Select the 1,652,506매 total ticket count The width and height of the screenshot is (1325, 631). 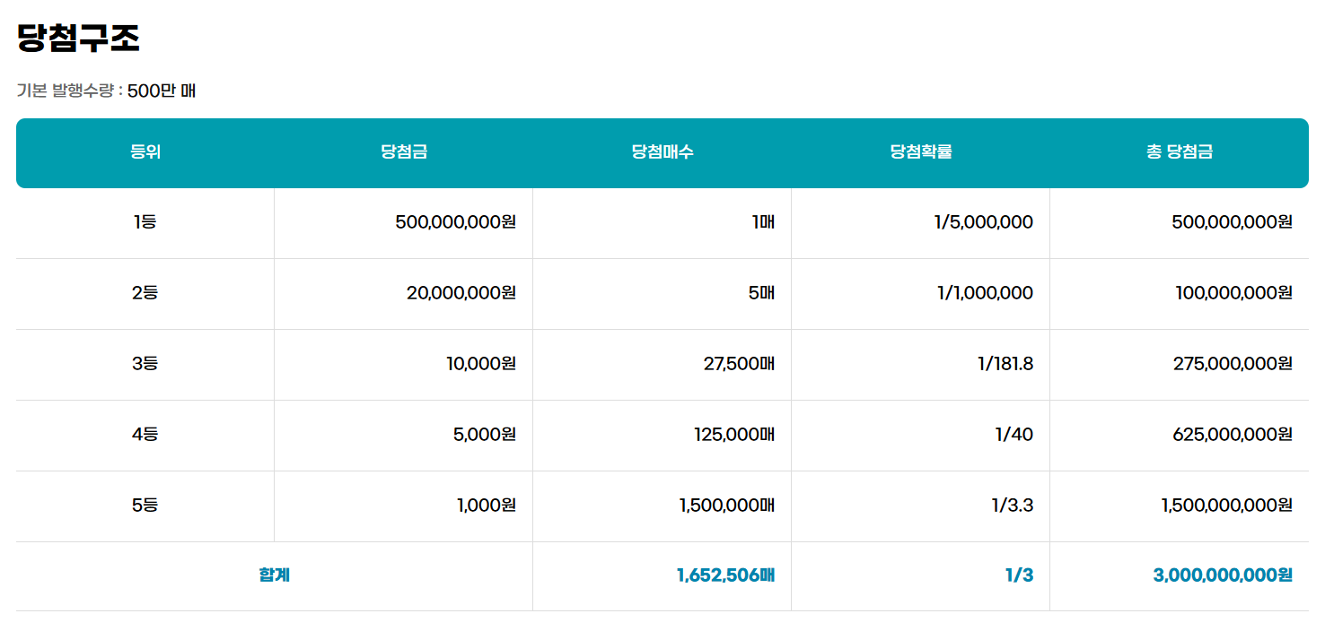(726, 575)
